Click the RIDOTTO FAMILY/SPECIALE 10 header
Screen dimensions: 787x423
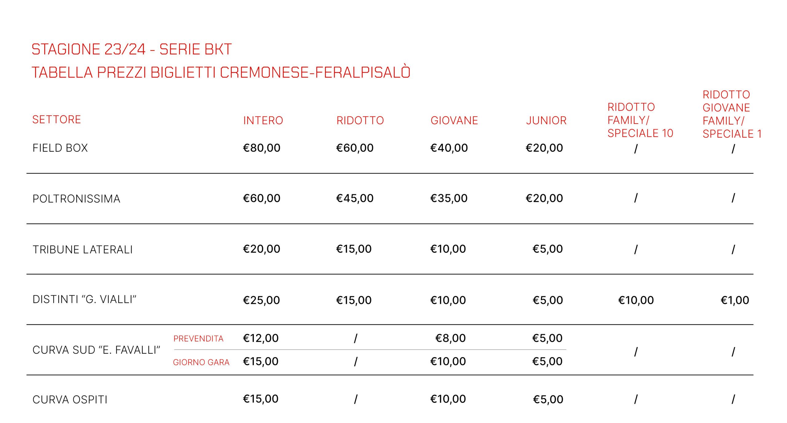click(x=640, y=120)
